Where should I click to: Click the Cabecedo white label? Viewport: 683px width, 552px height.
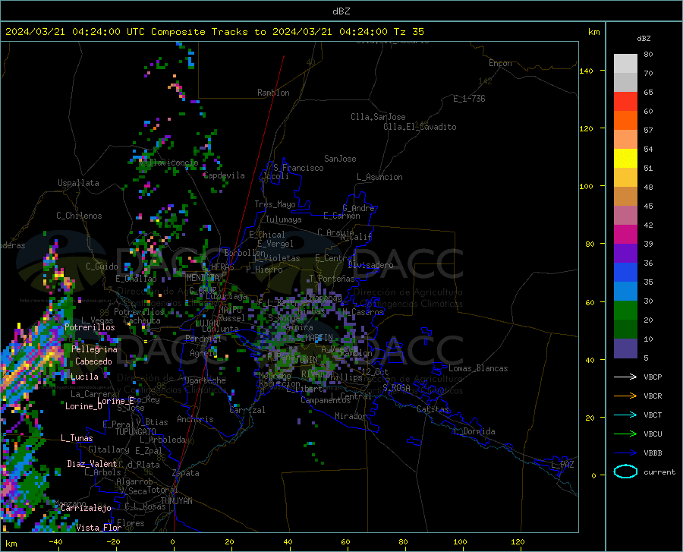93,361
